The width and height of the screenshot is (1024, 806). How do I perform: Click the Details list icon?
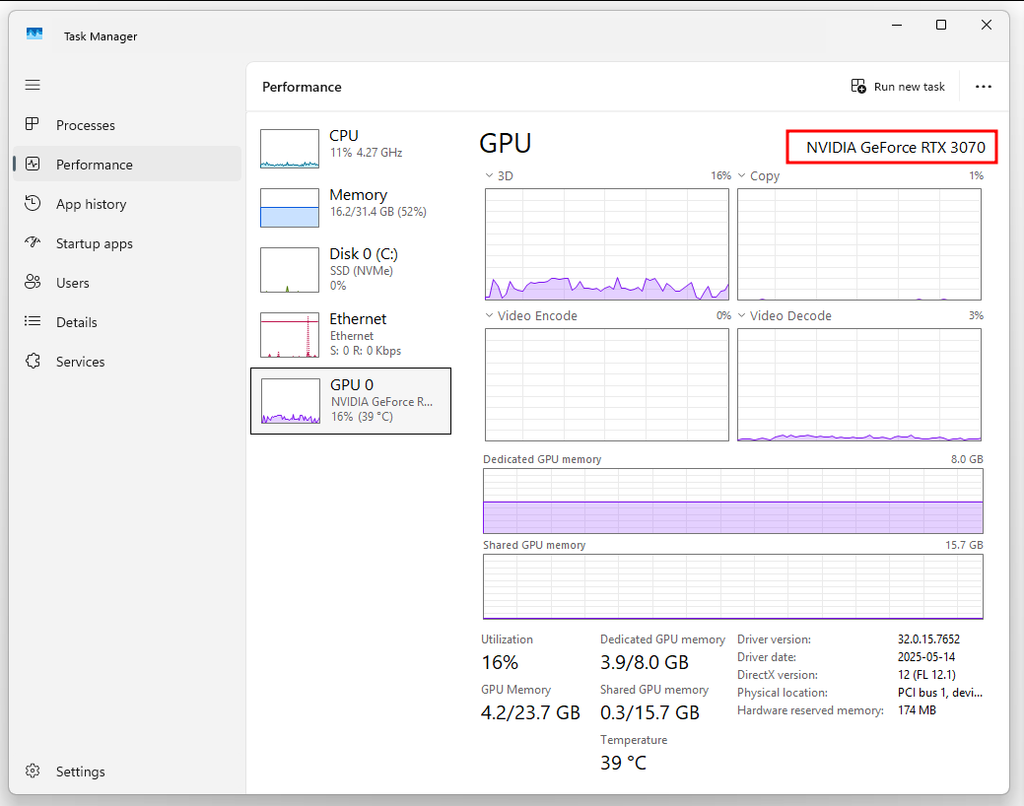[x=33, y=321]
